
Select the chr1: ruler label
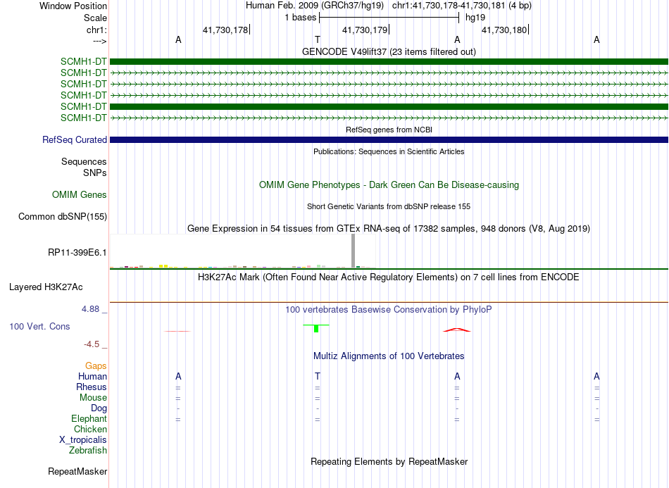click(96, 30)
